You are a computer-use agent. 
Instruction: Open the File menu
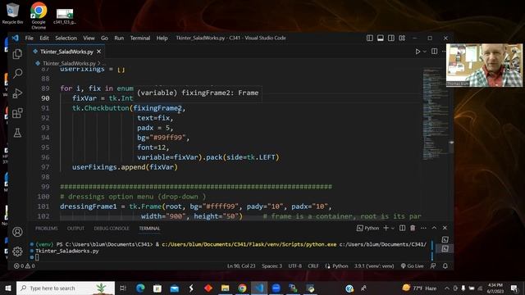coord(30,39)
